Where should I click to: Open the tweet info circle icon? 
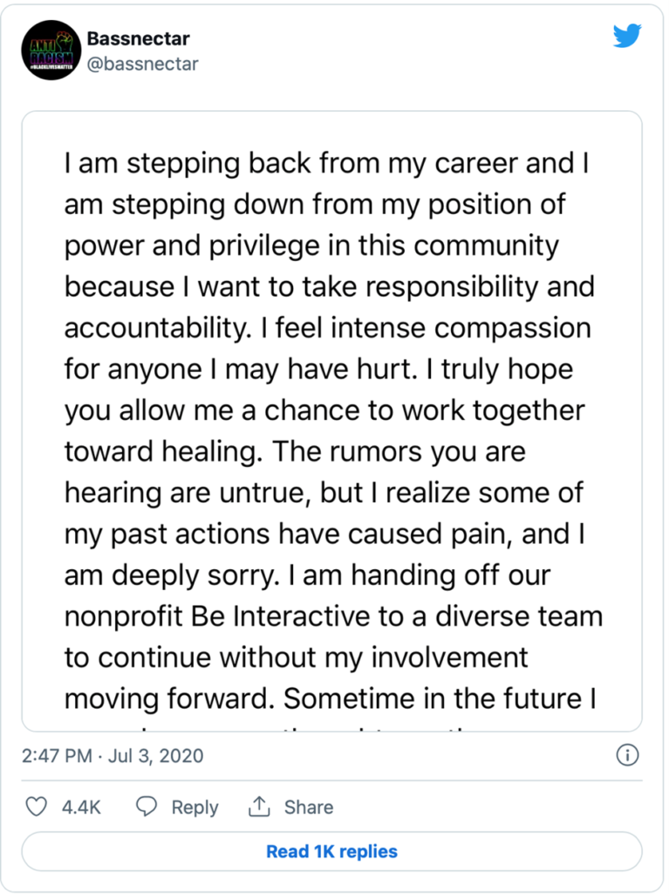(627, 755)
